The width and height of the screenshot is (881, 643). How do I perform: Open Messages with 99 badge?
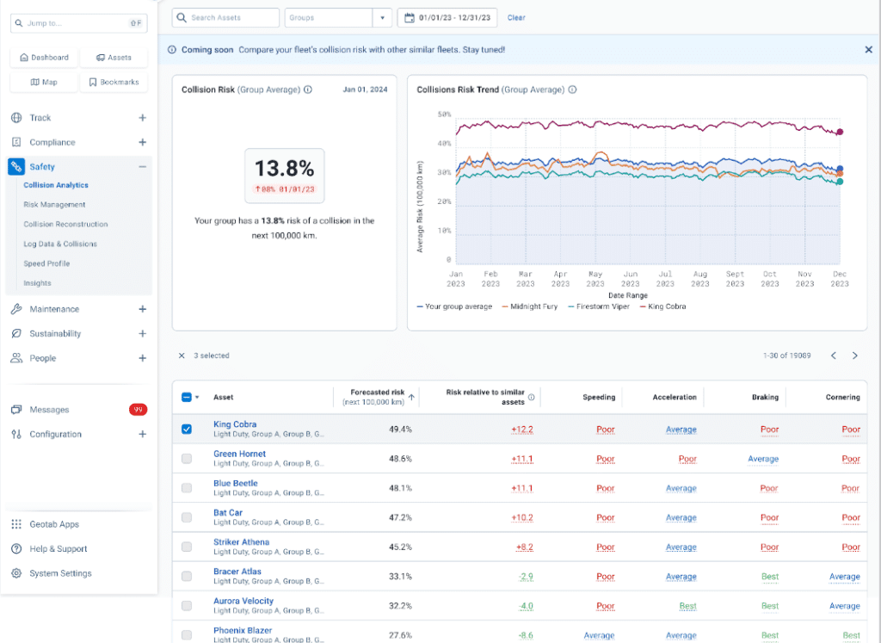pyautogui.click(x=49, y=410)
